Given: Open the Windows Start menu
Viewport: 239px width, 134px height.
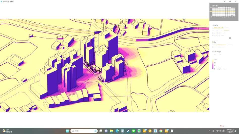Looking at the screenshot, I should point(67,131).
